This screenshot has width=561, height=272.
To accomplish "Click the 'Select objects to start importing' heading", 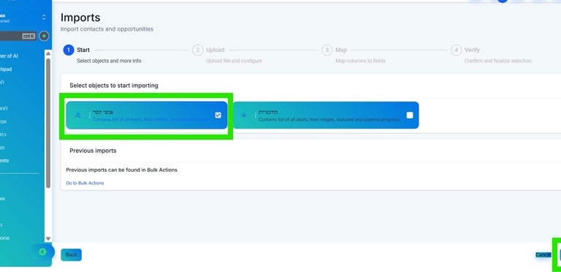I will click(x=114, y=86).
